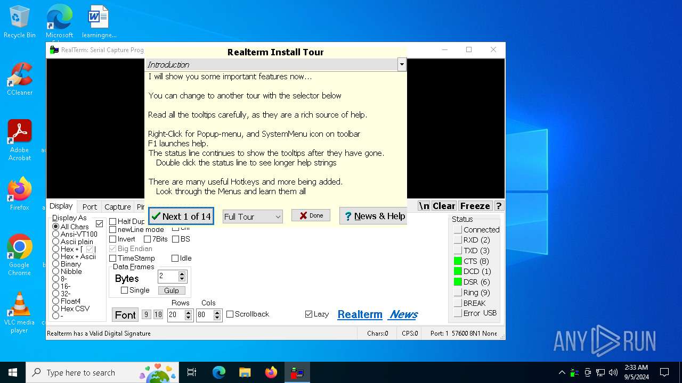Screen dimensions: 682x383
Task: Open News & Help button
Action: click(x=373, y=216)
